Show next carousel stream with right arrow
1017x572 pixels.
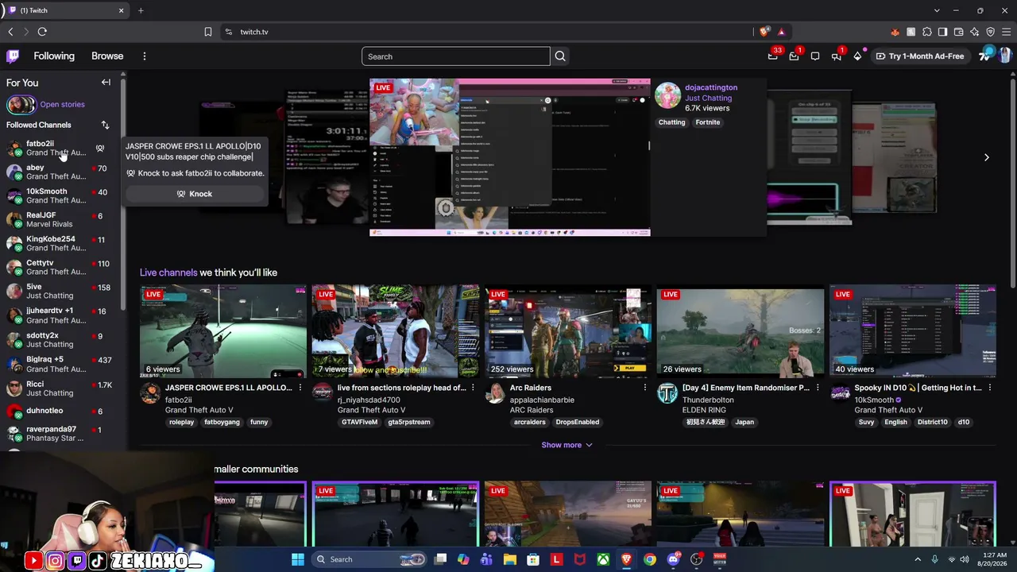986,157
